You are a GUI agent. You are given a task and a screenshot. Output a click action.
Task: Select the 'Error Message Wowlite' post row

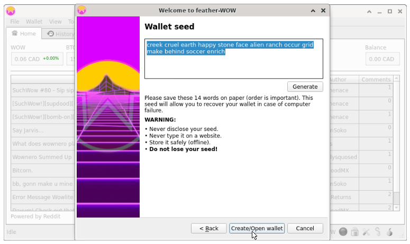pyautogui.click(x=43, y=197)
